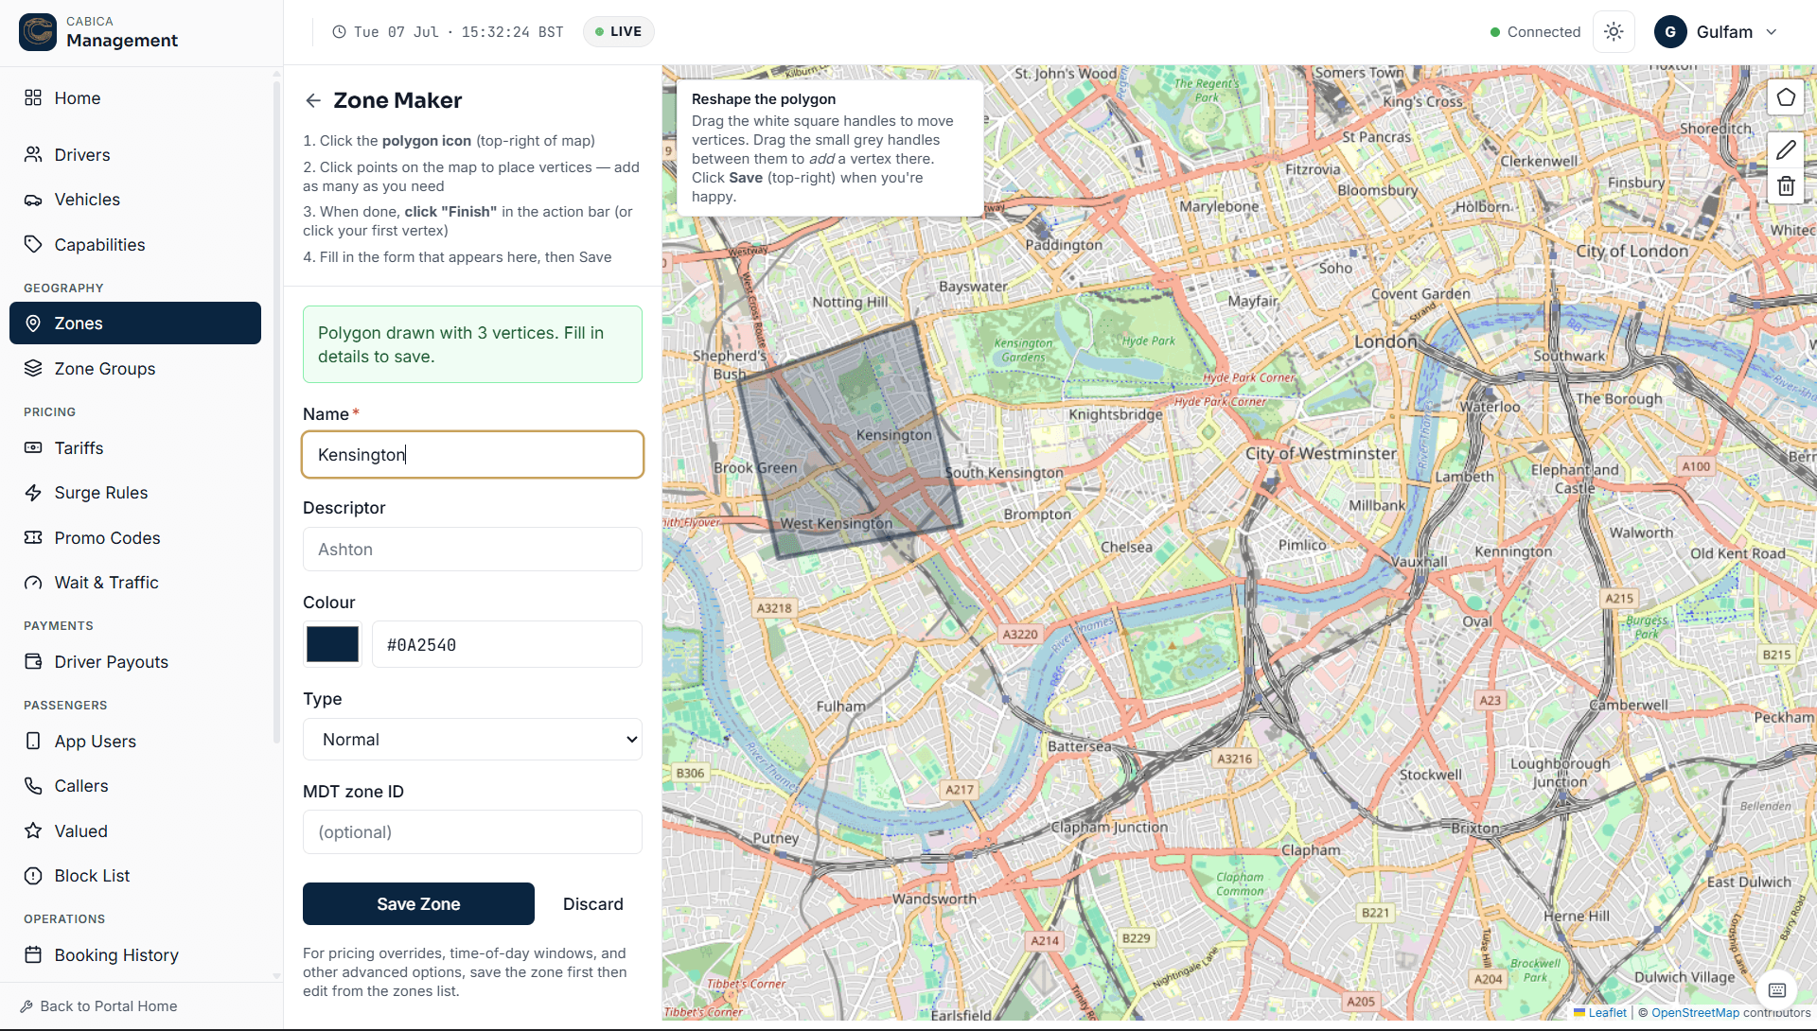Open the Block List menu item
This screenshot has height=1031, width=1817.
tap(135, 876)
